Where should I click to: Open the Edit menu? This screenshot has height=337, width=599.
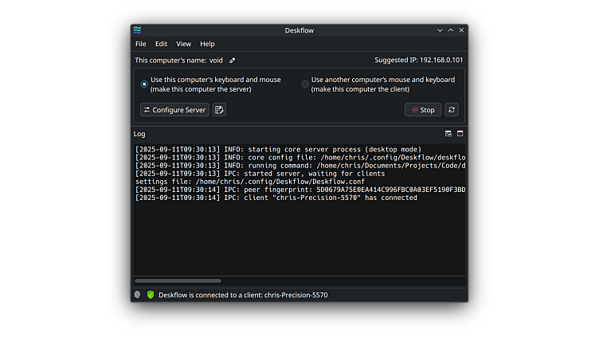pyautogui.click(x=162, y=44)
